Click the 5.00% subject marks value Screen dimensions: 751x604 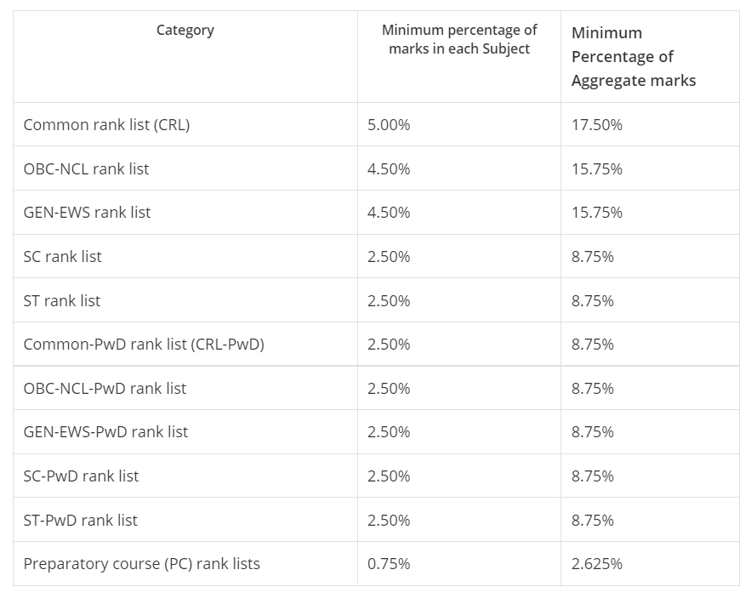click(x=389, y=125)
